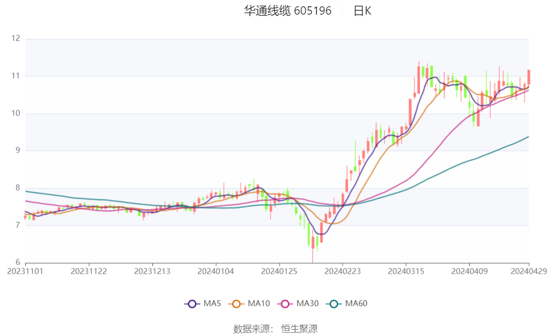
Task: Select the 20240315 date axis label
Action: click(x=406, y=271)
